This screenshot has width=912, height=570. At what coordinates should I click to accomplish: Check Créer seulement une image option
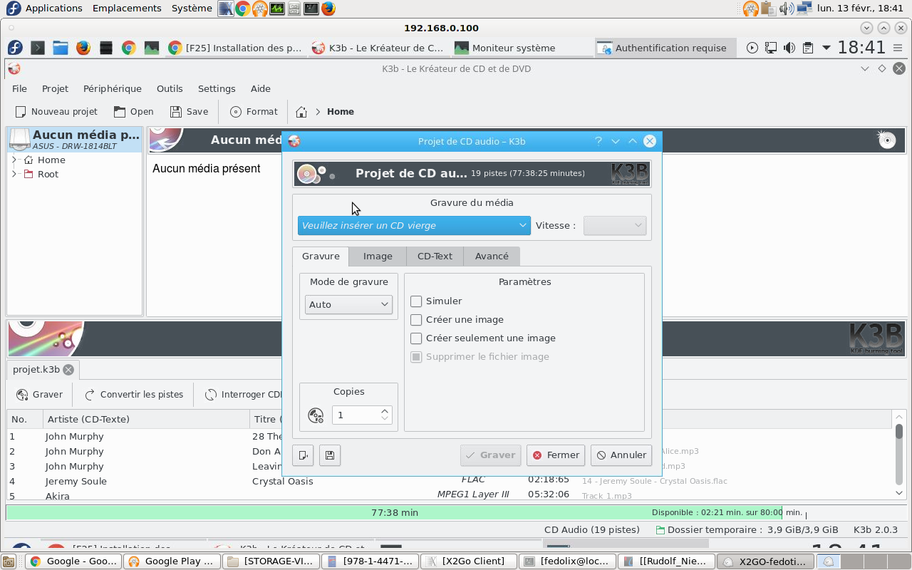[416, 338]
